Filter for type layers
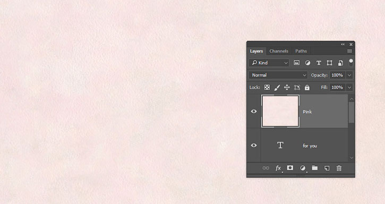Screen dimensions: 385x204 click(319, 63)
